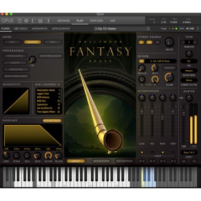The image size is (201, 201).
Task: Open the three-dot options menu near RAM
Action: [198, 29]
